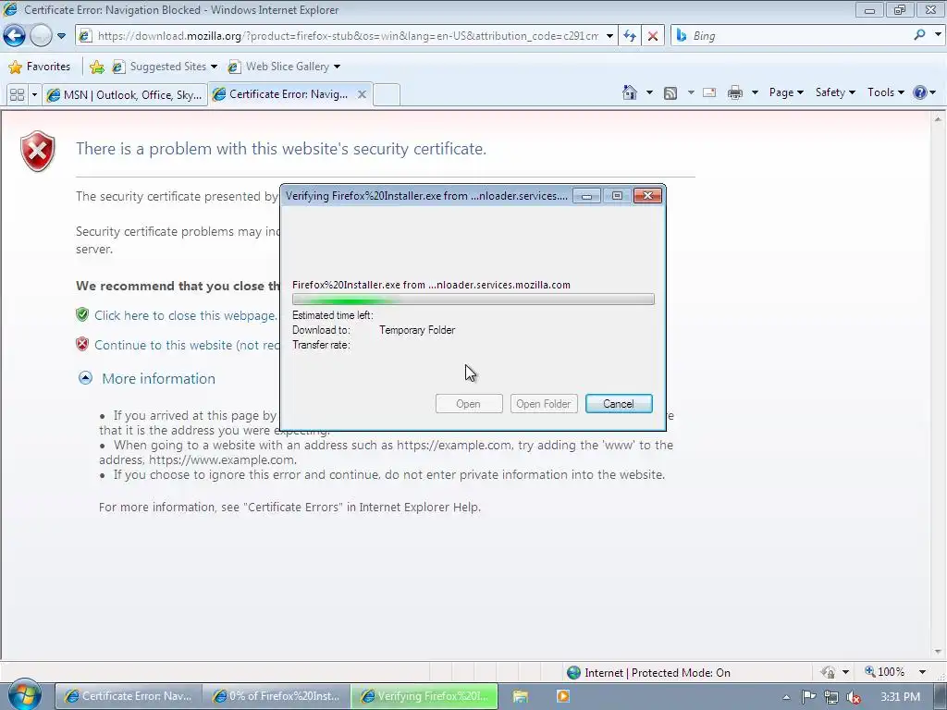Open the Favorites star button
Image resolution: width=947 pixels, height=710 pixels.
tap(40, 67)
